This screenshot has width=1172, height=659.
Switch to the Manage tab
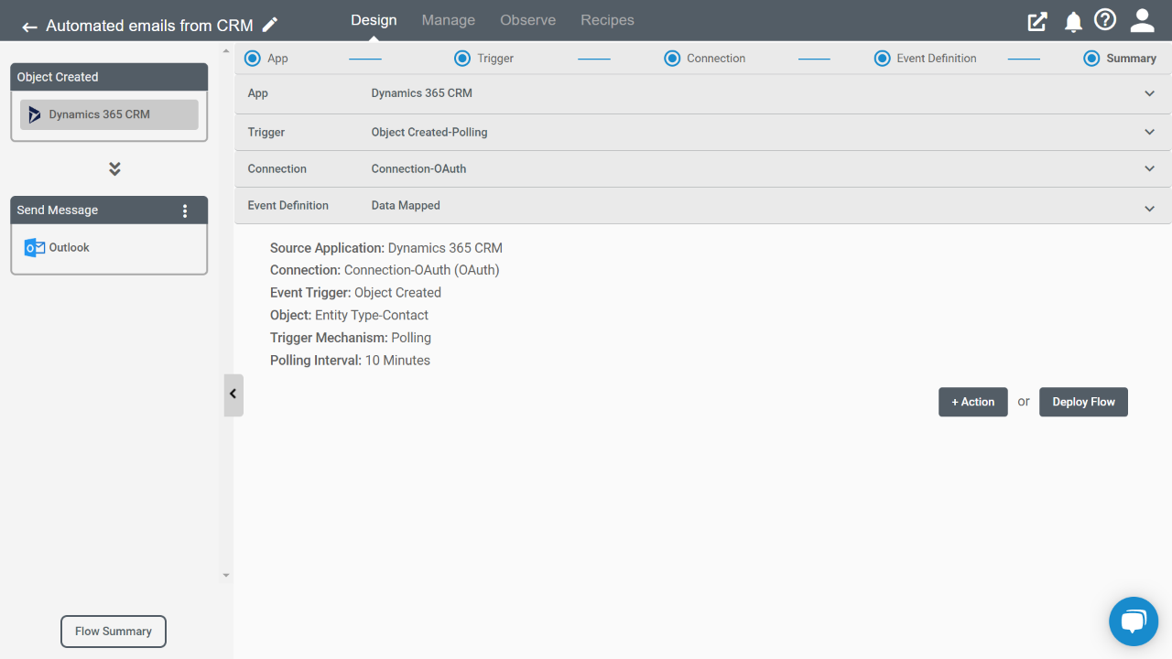(449, 20)
